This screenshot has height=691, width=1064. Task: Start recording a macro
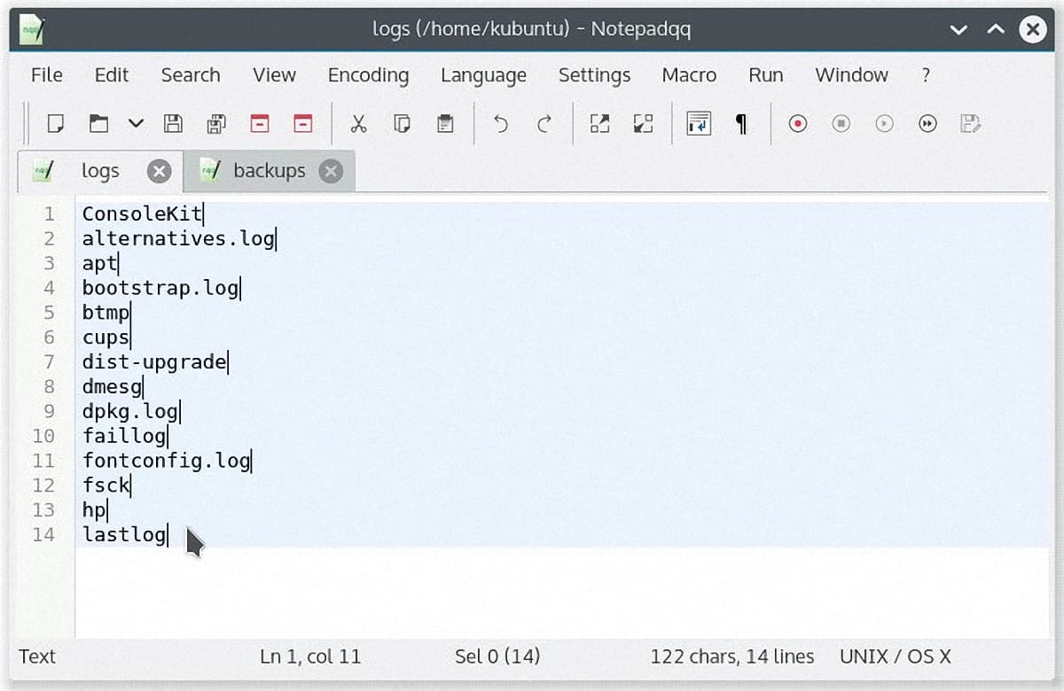click(797, 124)
